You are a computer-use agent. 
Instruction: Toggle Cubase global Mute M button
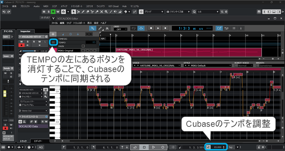pyautogui.click(x=44, y=12)
